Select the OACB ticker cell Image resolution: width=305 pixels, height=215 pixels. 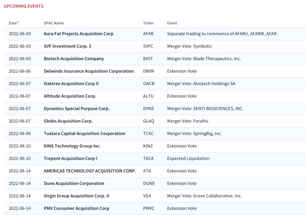(149, 84)
